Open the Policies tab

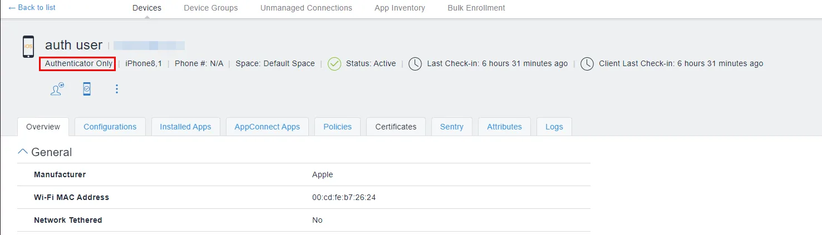point(337,127)
